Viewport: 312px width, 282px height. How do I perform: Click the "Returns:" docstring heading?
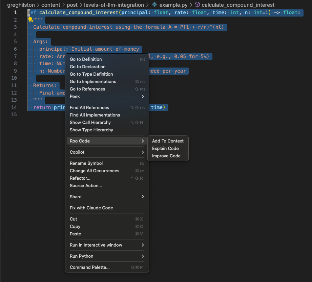click(45, 85)
